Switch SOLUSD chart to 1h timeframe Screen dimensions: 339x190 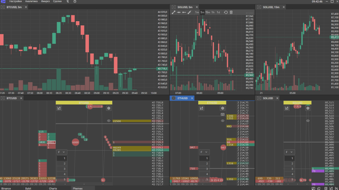pos(213,12)
